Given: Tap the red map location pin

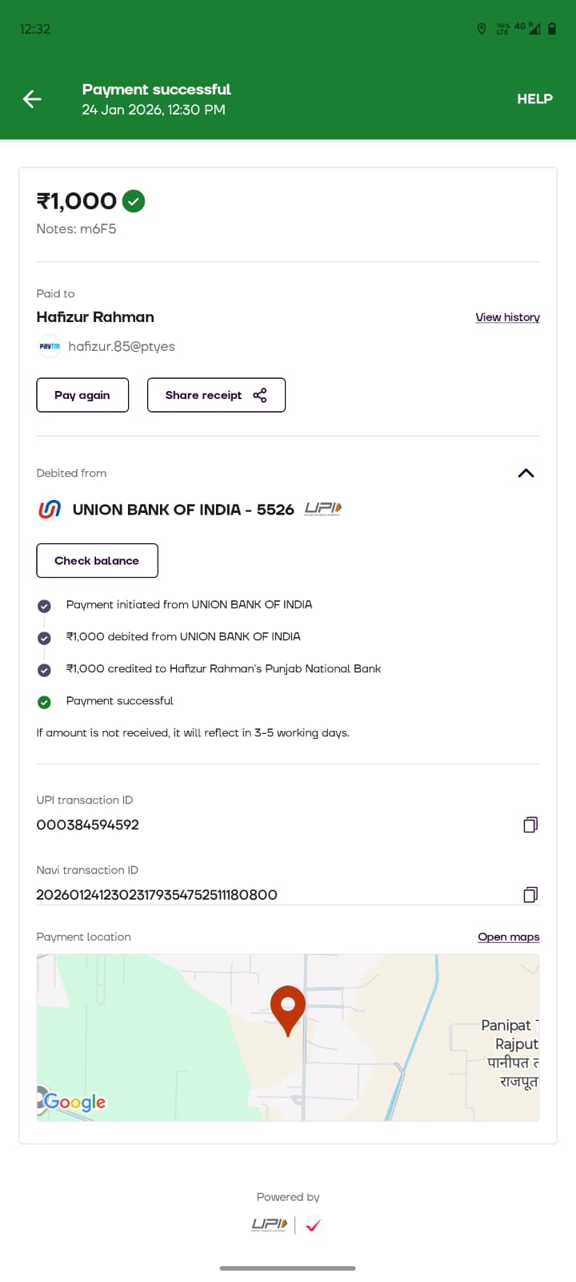Looking at the screenshot, I should pos(288,1009).
